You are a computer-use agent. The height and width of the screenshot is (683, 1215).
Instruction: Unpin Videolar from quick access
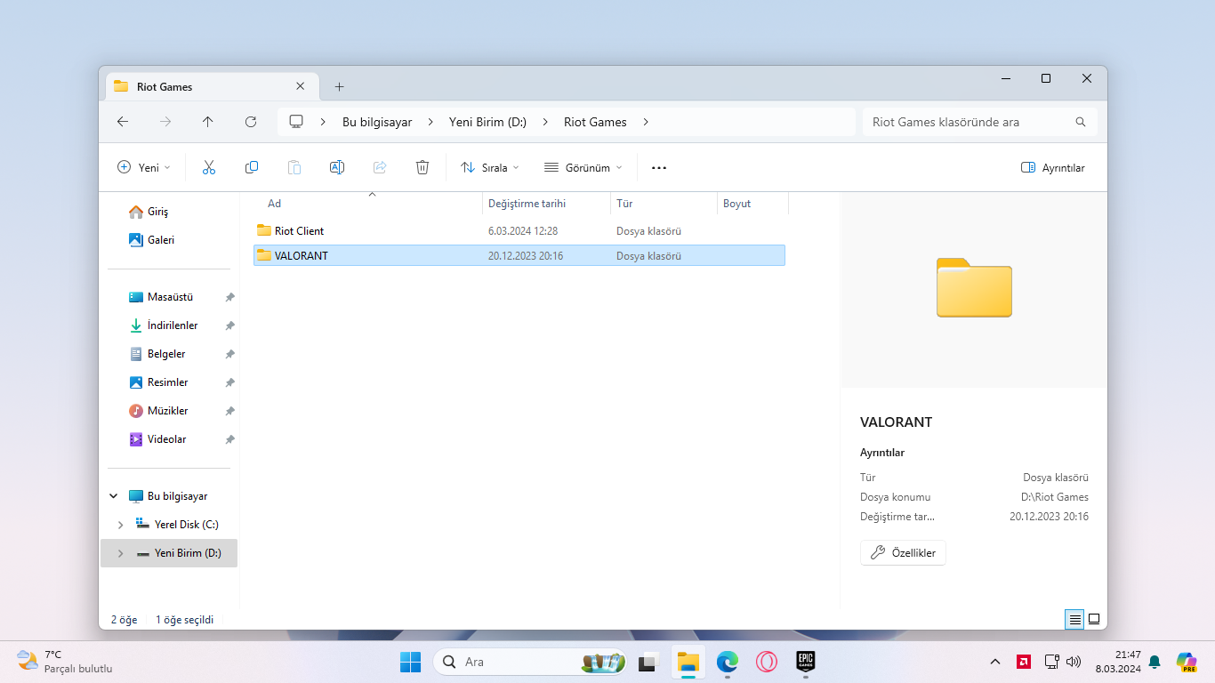(x=229, y=439)
